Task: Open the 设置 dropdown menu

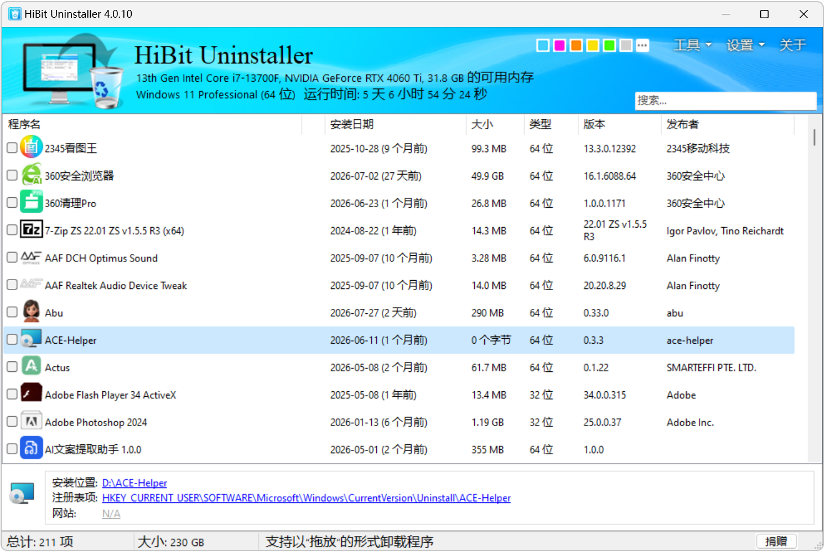Action: pos(745,45)
